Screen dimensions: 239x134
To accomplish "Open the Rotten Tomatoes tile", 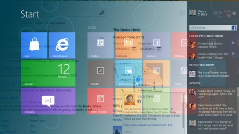I will pyautogui.click(x=101, y=101).
